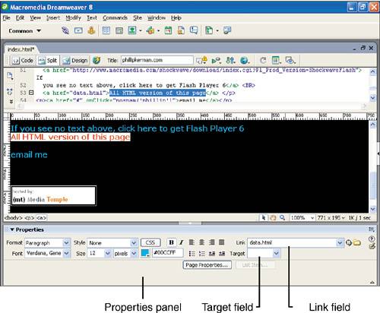Open Properties panel help icon

click(x=372, y=239)
